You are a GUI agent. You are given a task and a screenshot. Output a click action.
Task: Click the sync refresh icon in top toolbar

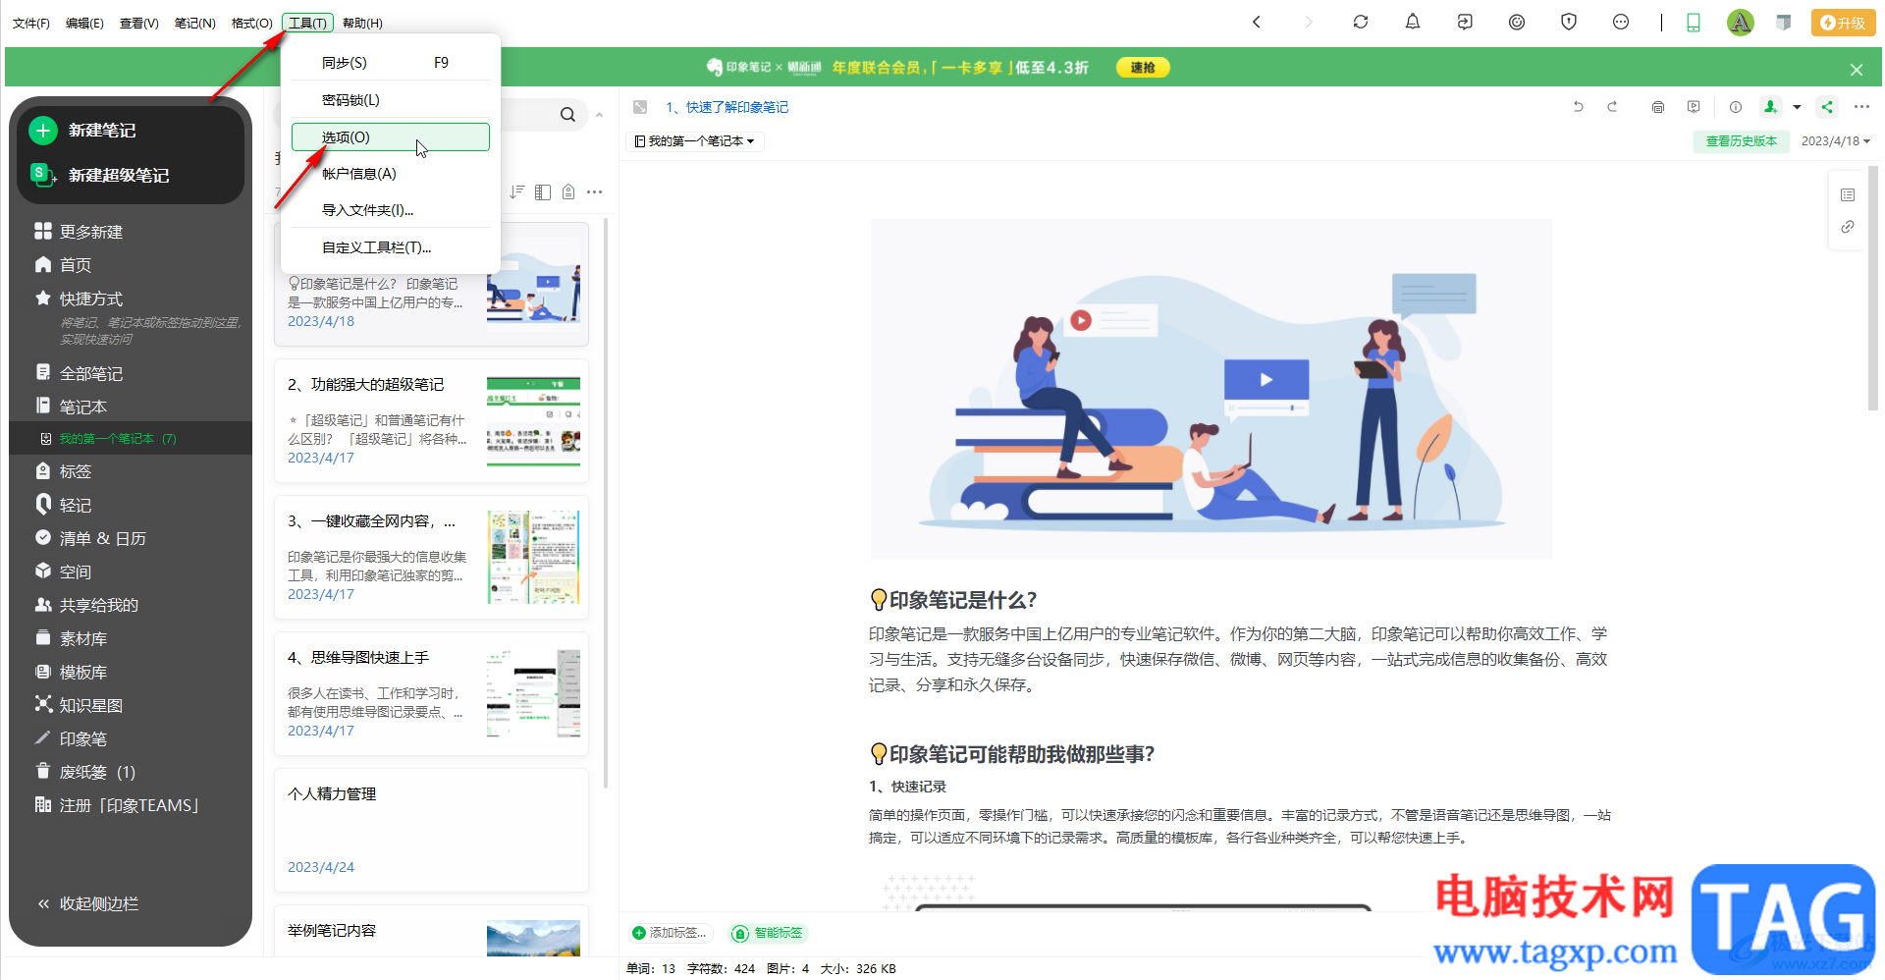tap(1360, 22)
